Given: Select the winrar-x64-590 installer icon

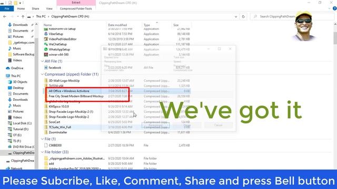Looking at the screenshot, I should coord(46,55).
